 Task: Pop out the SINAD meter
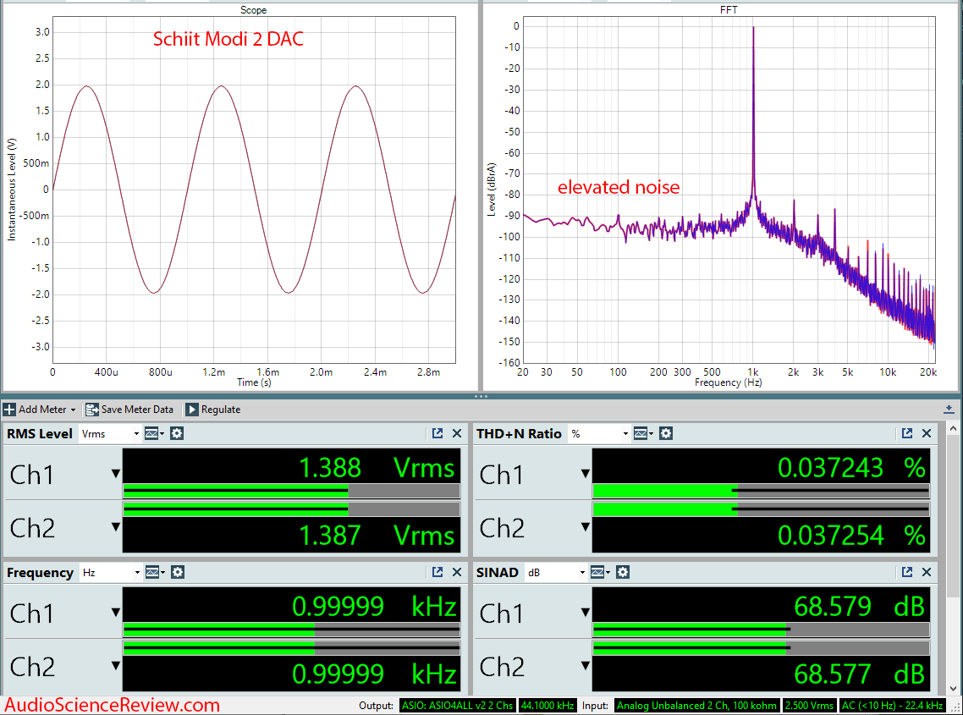907,573
